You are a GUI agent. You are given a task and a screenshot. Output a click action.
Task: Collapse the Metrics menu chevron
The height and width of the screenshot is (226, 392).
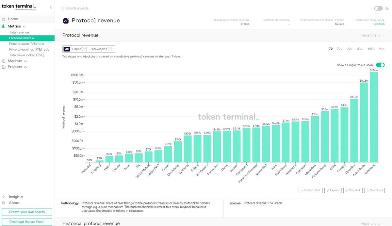click(24, 26)
